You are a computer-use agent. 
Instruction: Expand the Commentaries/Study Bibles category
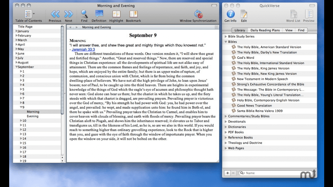coord(226,116)
